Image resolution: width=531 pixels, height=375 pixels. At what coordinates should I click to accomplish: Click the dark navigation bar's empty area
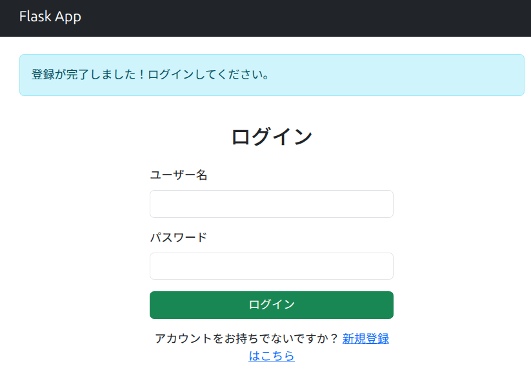tap(323, 18)
